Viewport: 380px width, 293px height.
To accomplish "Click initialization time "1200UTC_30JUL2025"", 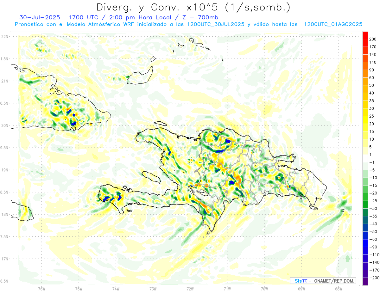I will tap(217, 24).
